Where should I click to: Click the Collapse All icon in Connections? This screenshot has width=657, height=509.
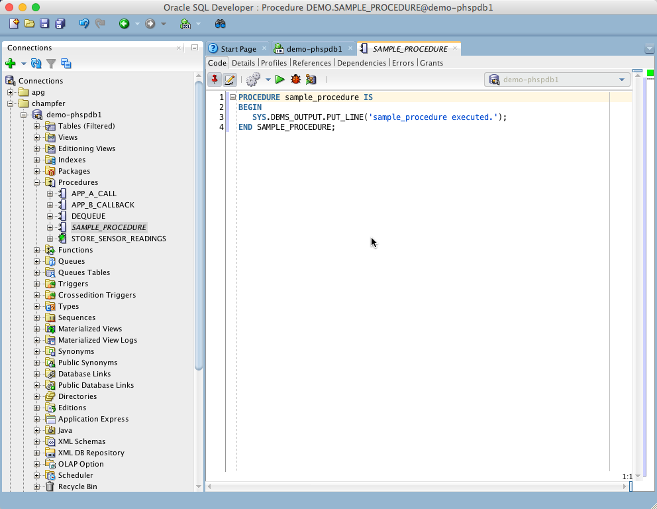click(66, 64)
